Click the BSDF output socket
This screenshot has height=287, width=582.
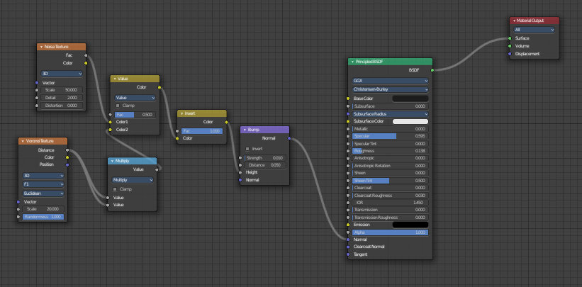[432, 69]
